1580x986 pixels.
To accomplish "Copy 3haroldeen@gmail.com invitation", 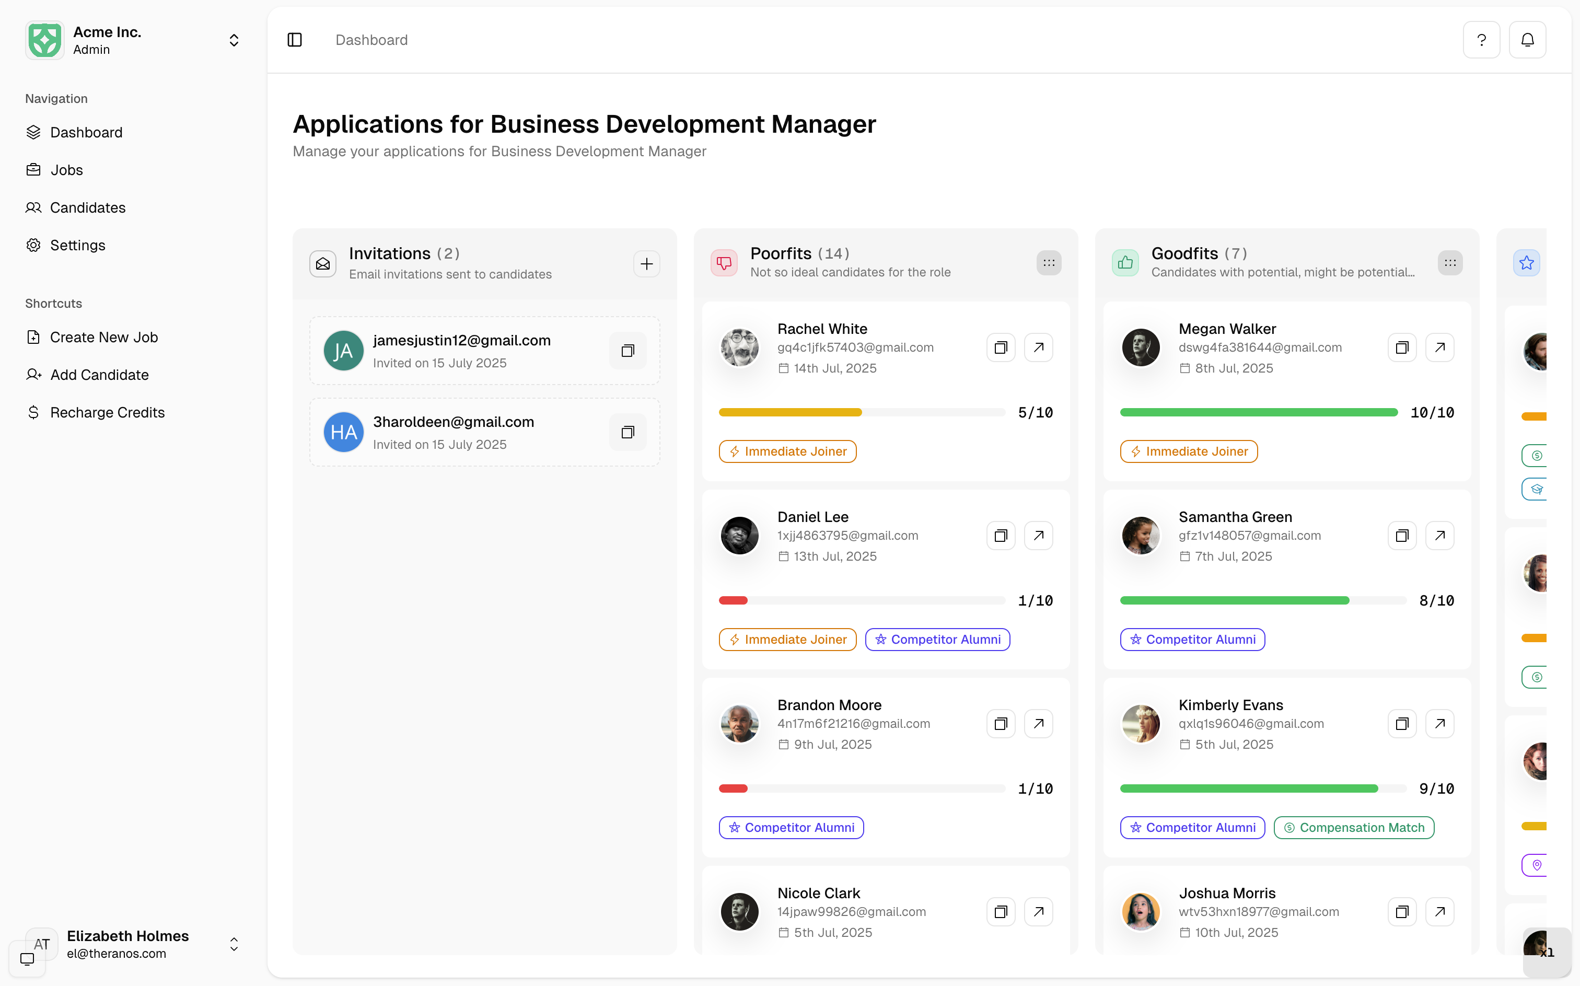I will tap(628, 432).
